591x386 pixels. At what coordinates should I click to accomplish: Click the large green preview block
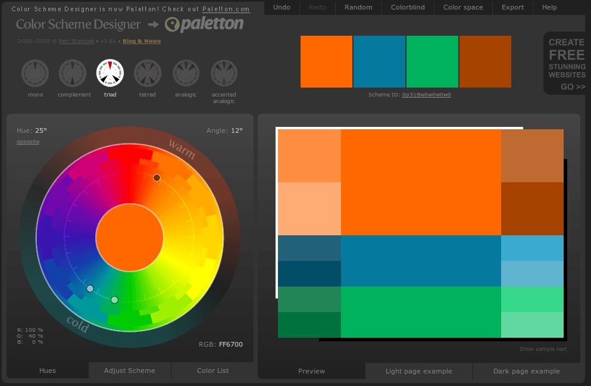point(421,312)
